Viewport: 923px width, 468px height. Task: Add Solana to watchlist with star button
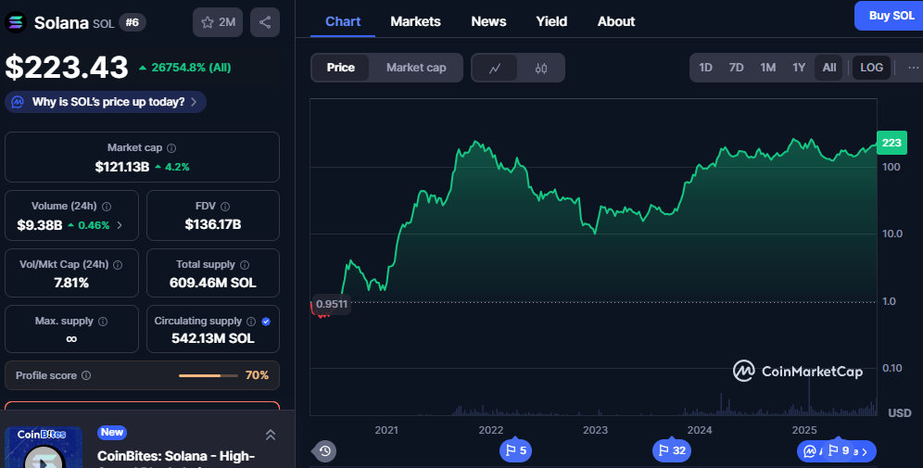[218, 22]
